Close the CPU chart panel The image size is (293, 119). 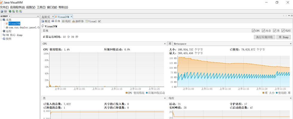tap(165, 44)
